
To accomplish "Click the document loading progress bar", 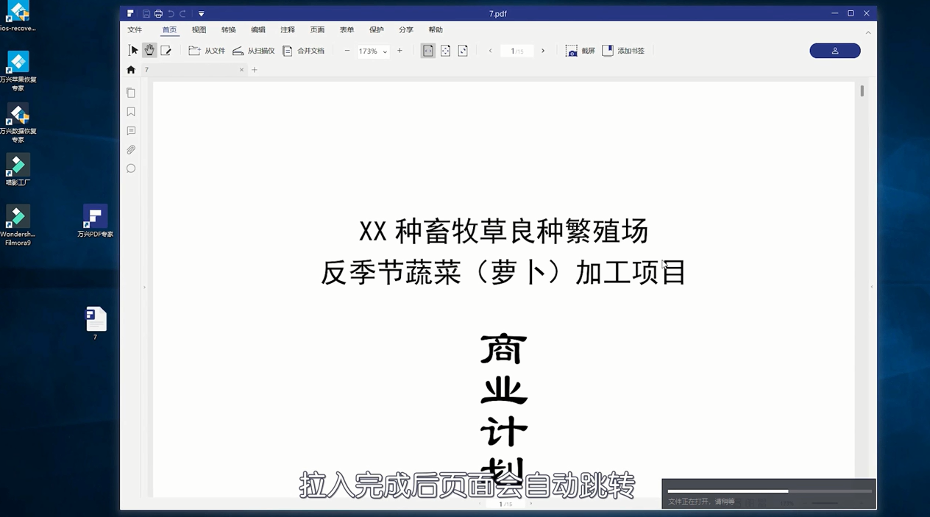I will pyautogui.click(x=767, y=491).
